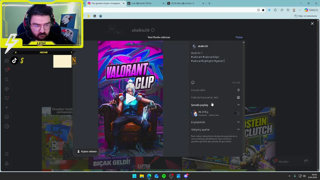320x180 pixels.
Task: Click the #valoranthighlights hashtag in caption
Action: (x=202, y=61)
